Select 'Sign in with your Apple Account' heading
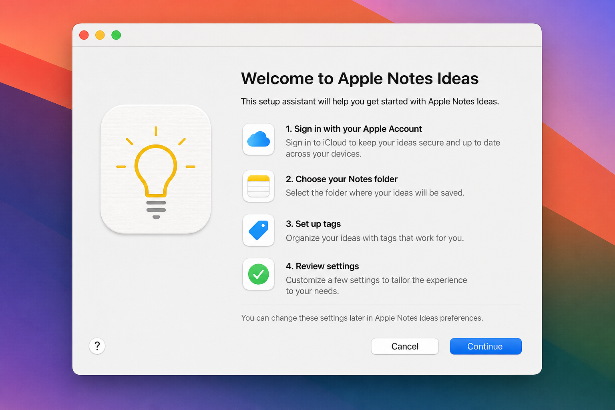The height and width of the screenshot is (410, 615). pos(354,129)
